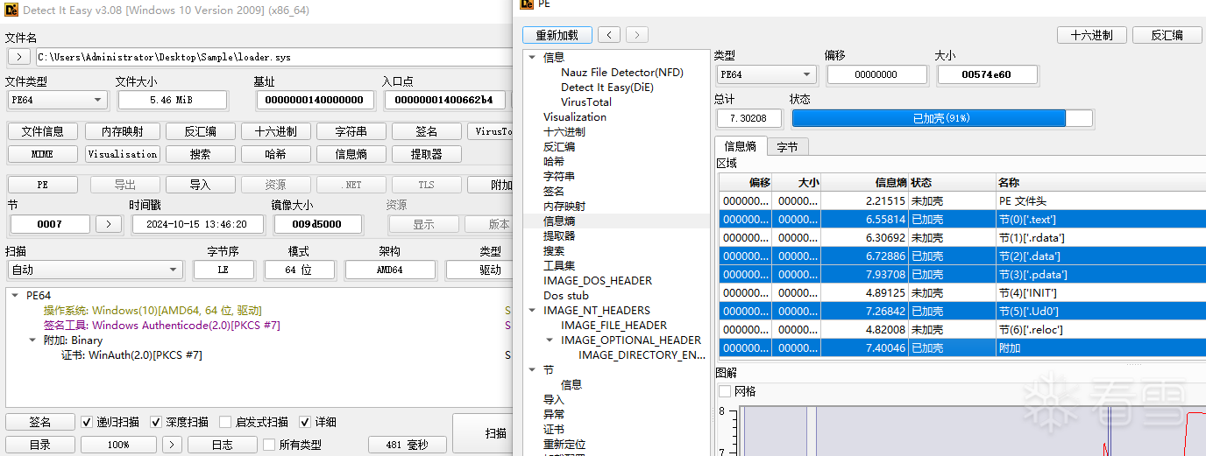Click the Detect It Easy title icon
This screenshot has height=456, width=1206.
point(11,11)
